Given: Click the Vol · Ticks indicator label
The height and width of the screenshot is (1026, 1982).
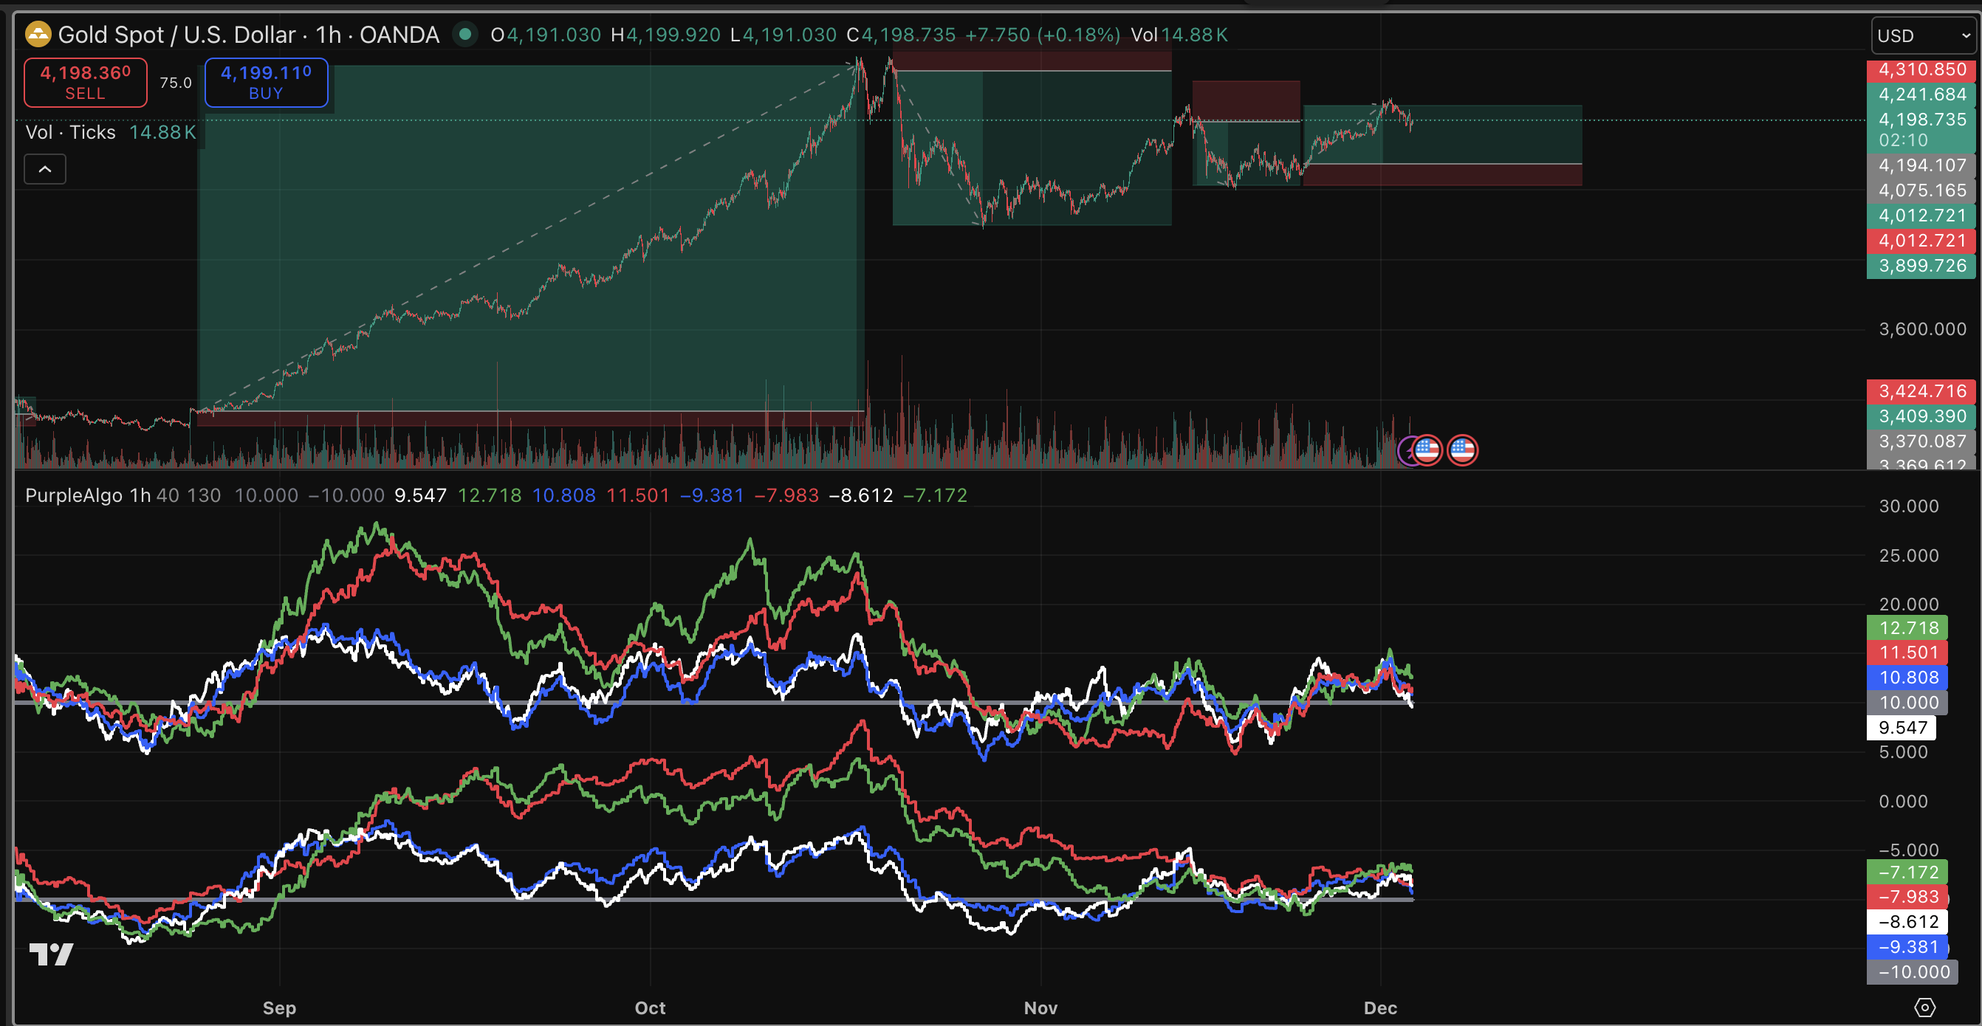Looking at the screenshot, I should [70, 131].
